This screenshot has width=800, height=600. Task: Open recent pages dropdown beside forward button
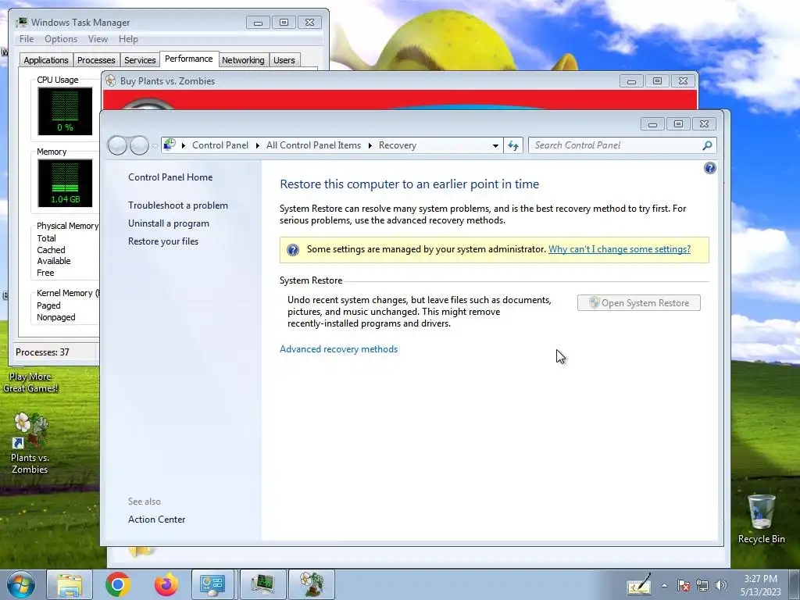click(155, 146)
